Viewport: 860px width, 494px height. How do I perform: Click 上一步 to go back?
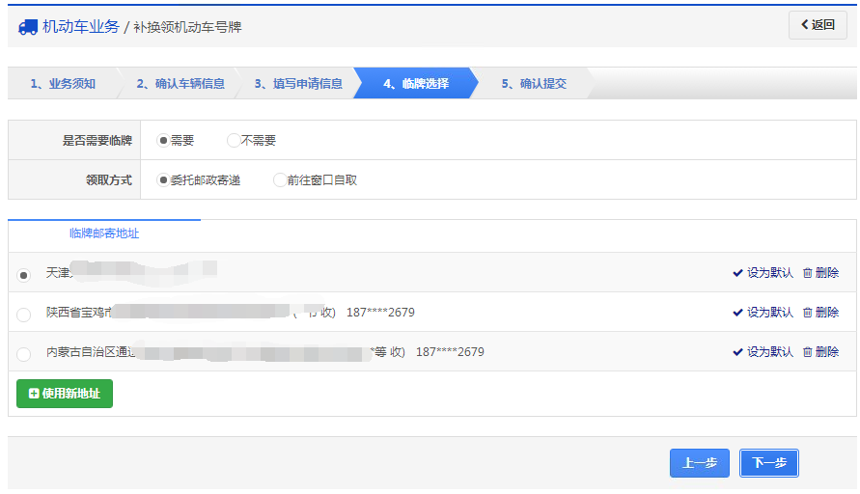pyautogui.click(x=699, y=463)
